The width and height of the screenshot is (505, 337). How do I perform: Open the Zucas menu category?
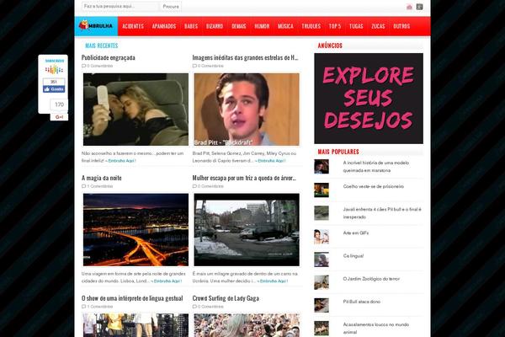pos(378,26)
